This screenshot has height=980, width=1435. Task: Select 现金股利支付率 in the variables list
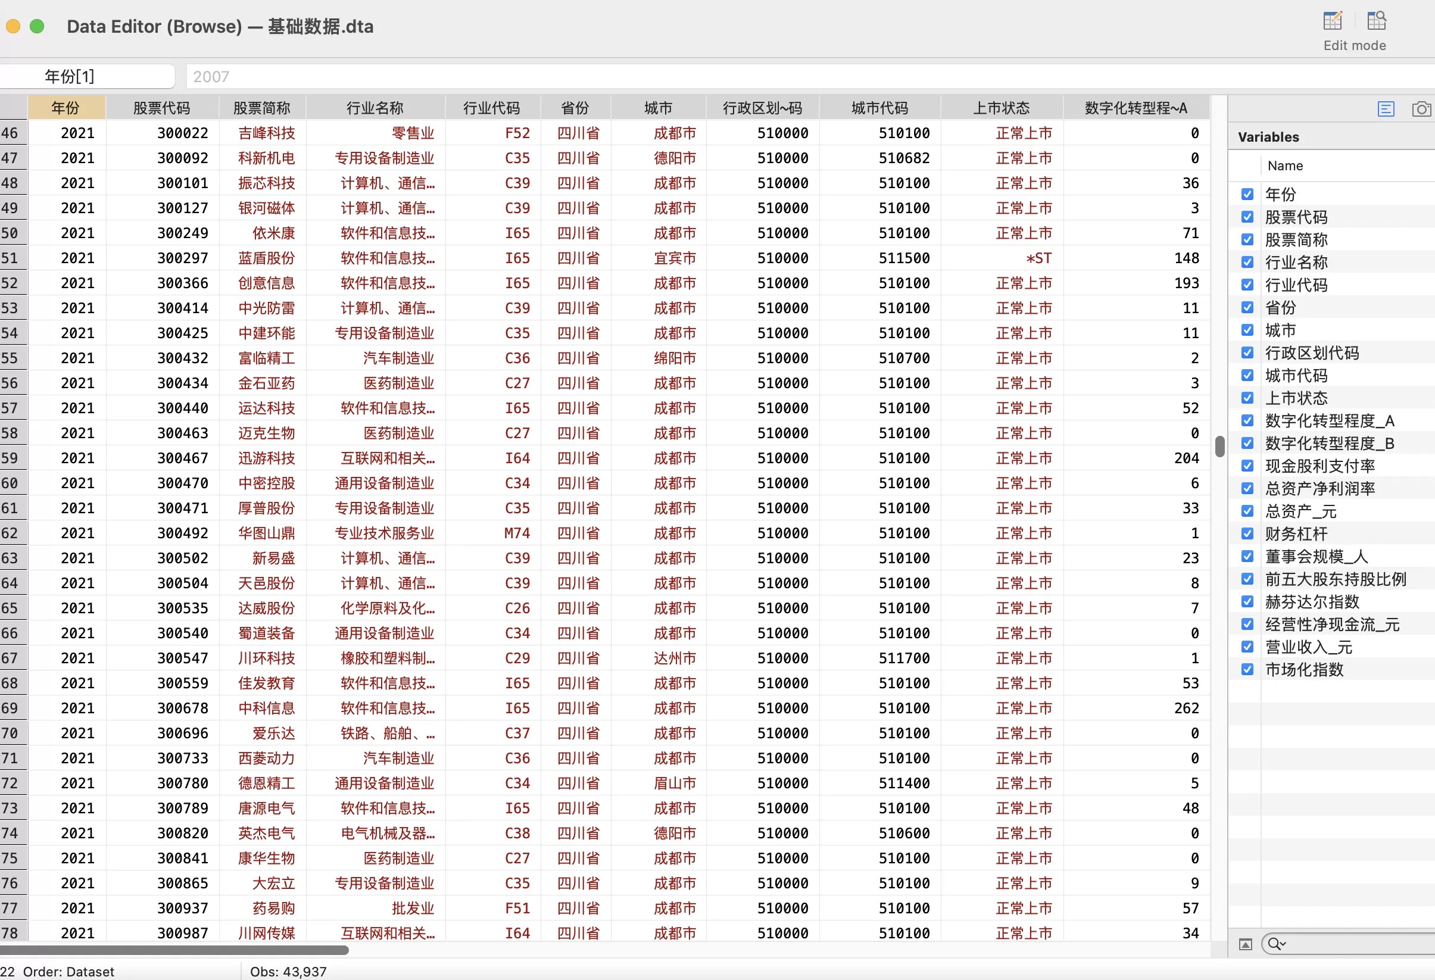(x=1319, y=466)
